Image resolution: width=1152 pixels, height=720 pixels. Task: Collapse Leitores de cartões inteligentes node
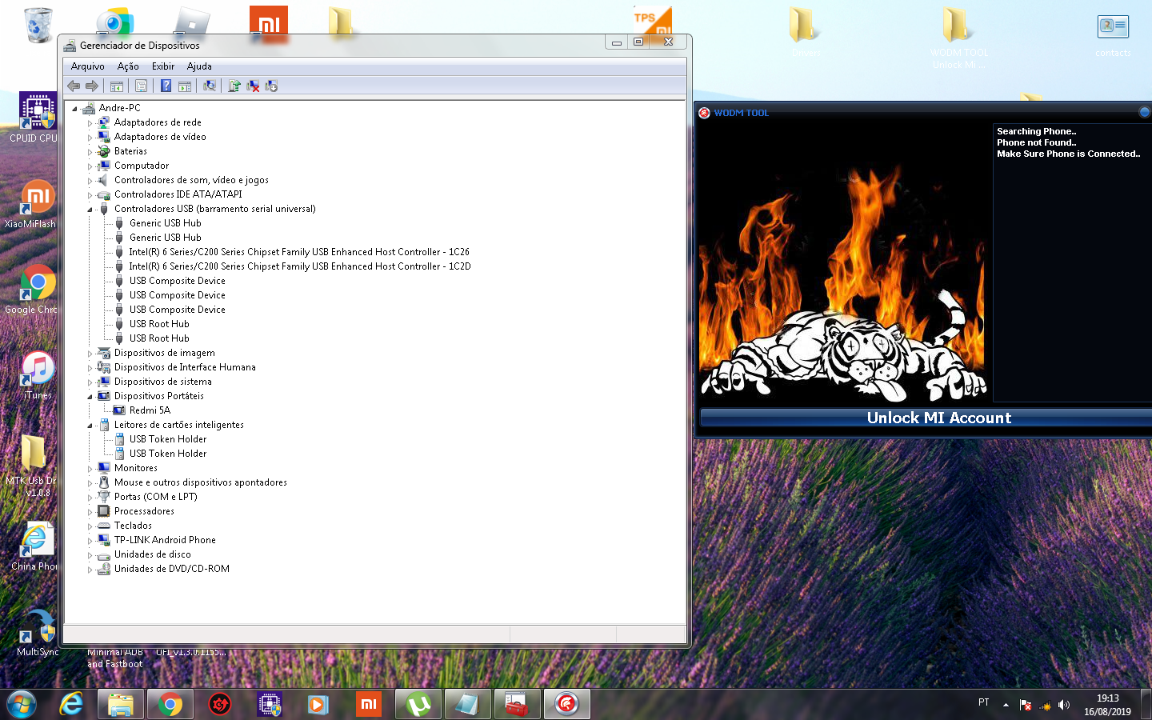coord(90,426)
